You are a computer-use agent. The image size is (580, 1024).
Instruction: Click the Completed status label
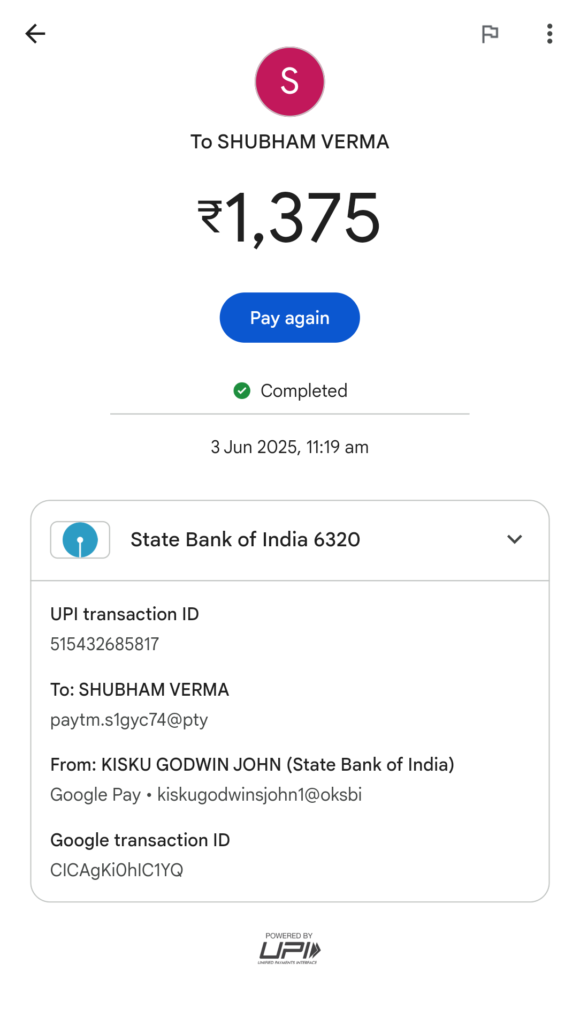click(x=303, y=391)
